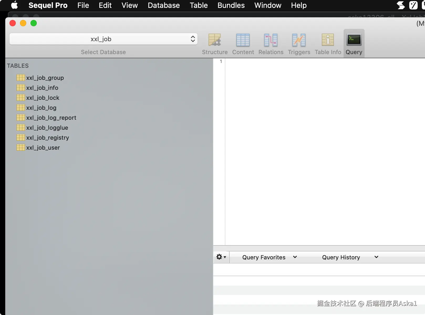Open the Window menu

268,5
